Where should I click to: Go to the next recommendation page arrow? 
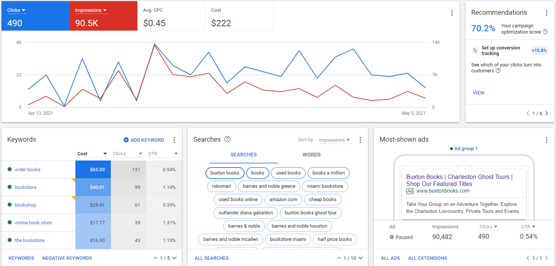pos(546,113)
